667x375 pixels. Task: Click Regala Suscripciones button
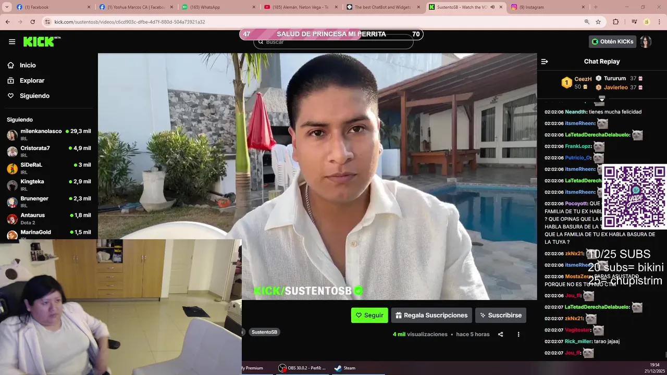(x=431, y=315)
